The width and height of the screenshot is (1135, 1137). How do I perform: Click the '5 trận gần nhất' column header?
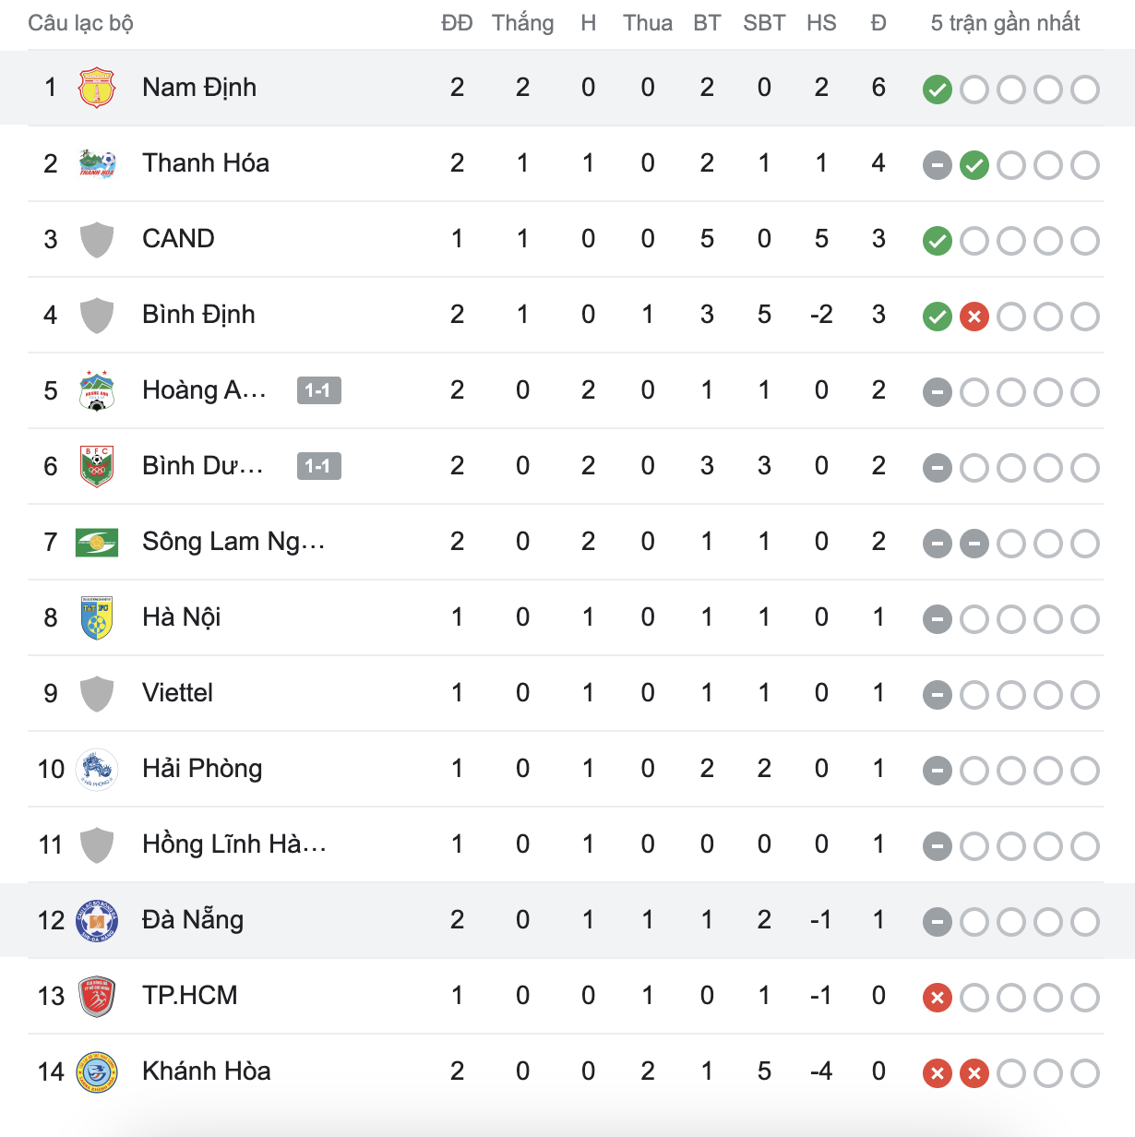click(x=1005, y=23)
